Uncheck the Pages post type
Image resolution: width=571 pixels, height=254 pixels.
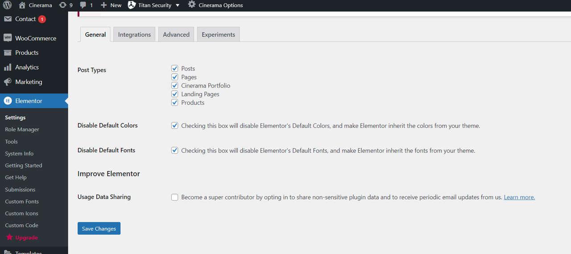tap(175, 77)
